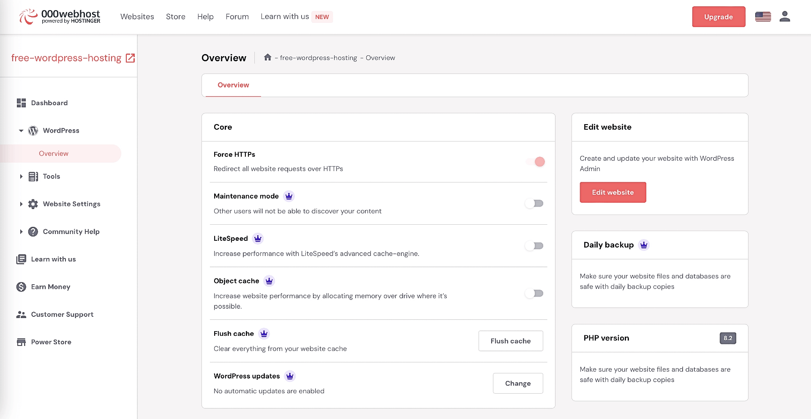Image resolution: width=811 pixels, height=419 pixels.
Task: Turn on LiteSpeed caching
Action: pyautogui.click(x=534, y=245)
